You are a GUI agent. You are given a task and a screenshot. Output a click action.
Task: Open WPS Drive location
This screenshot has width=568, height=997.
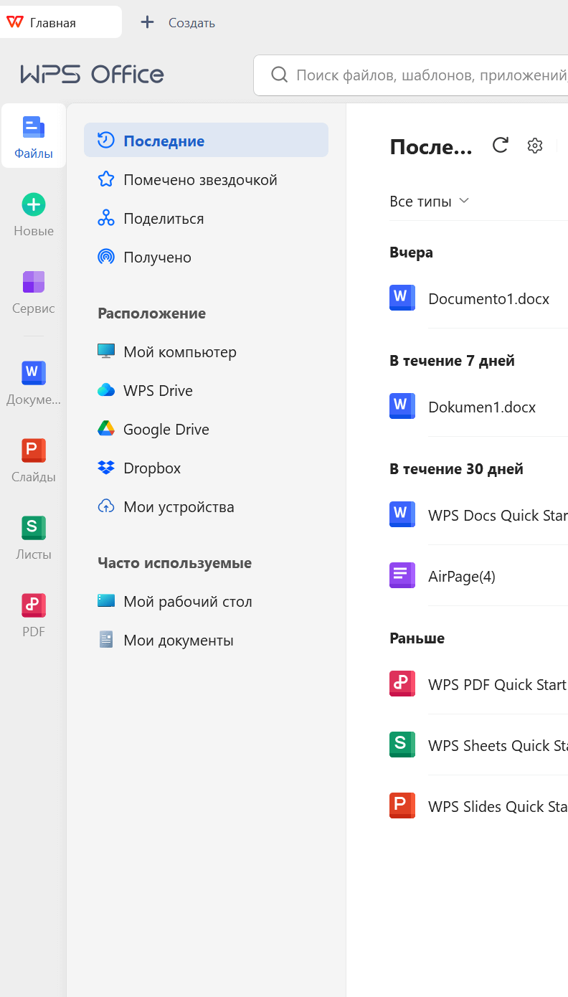tap(206, 390)
